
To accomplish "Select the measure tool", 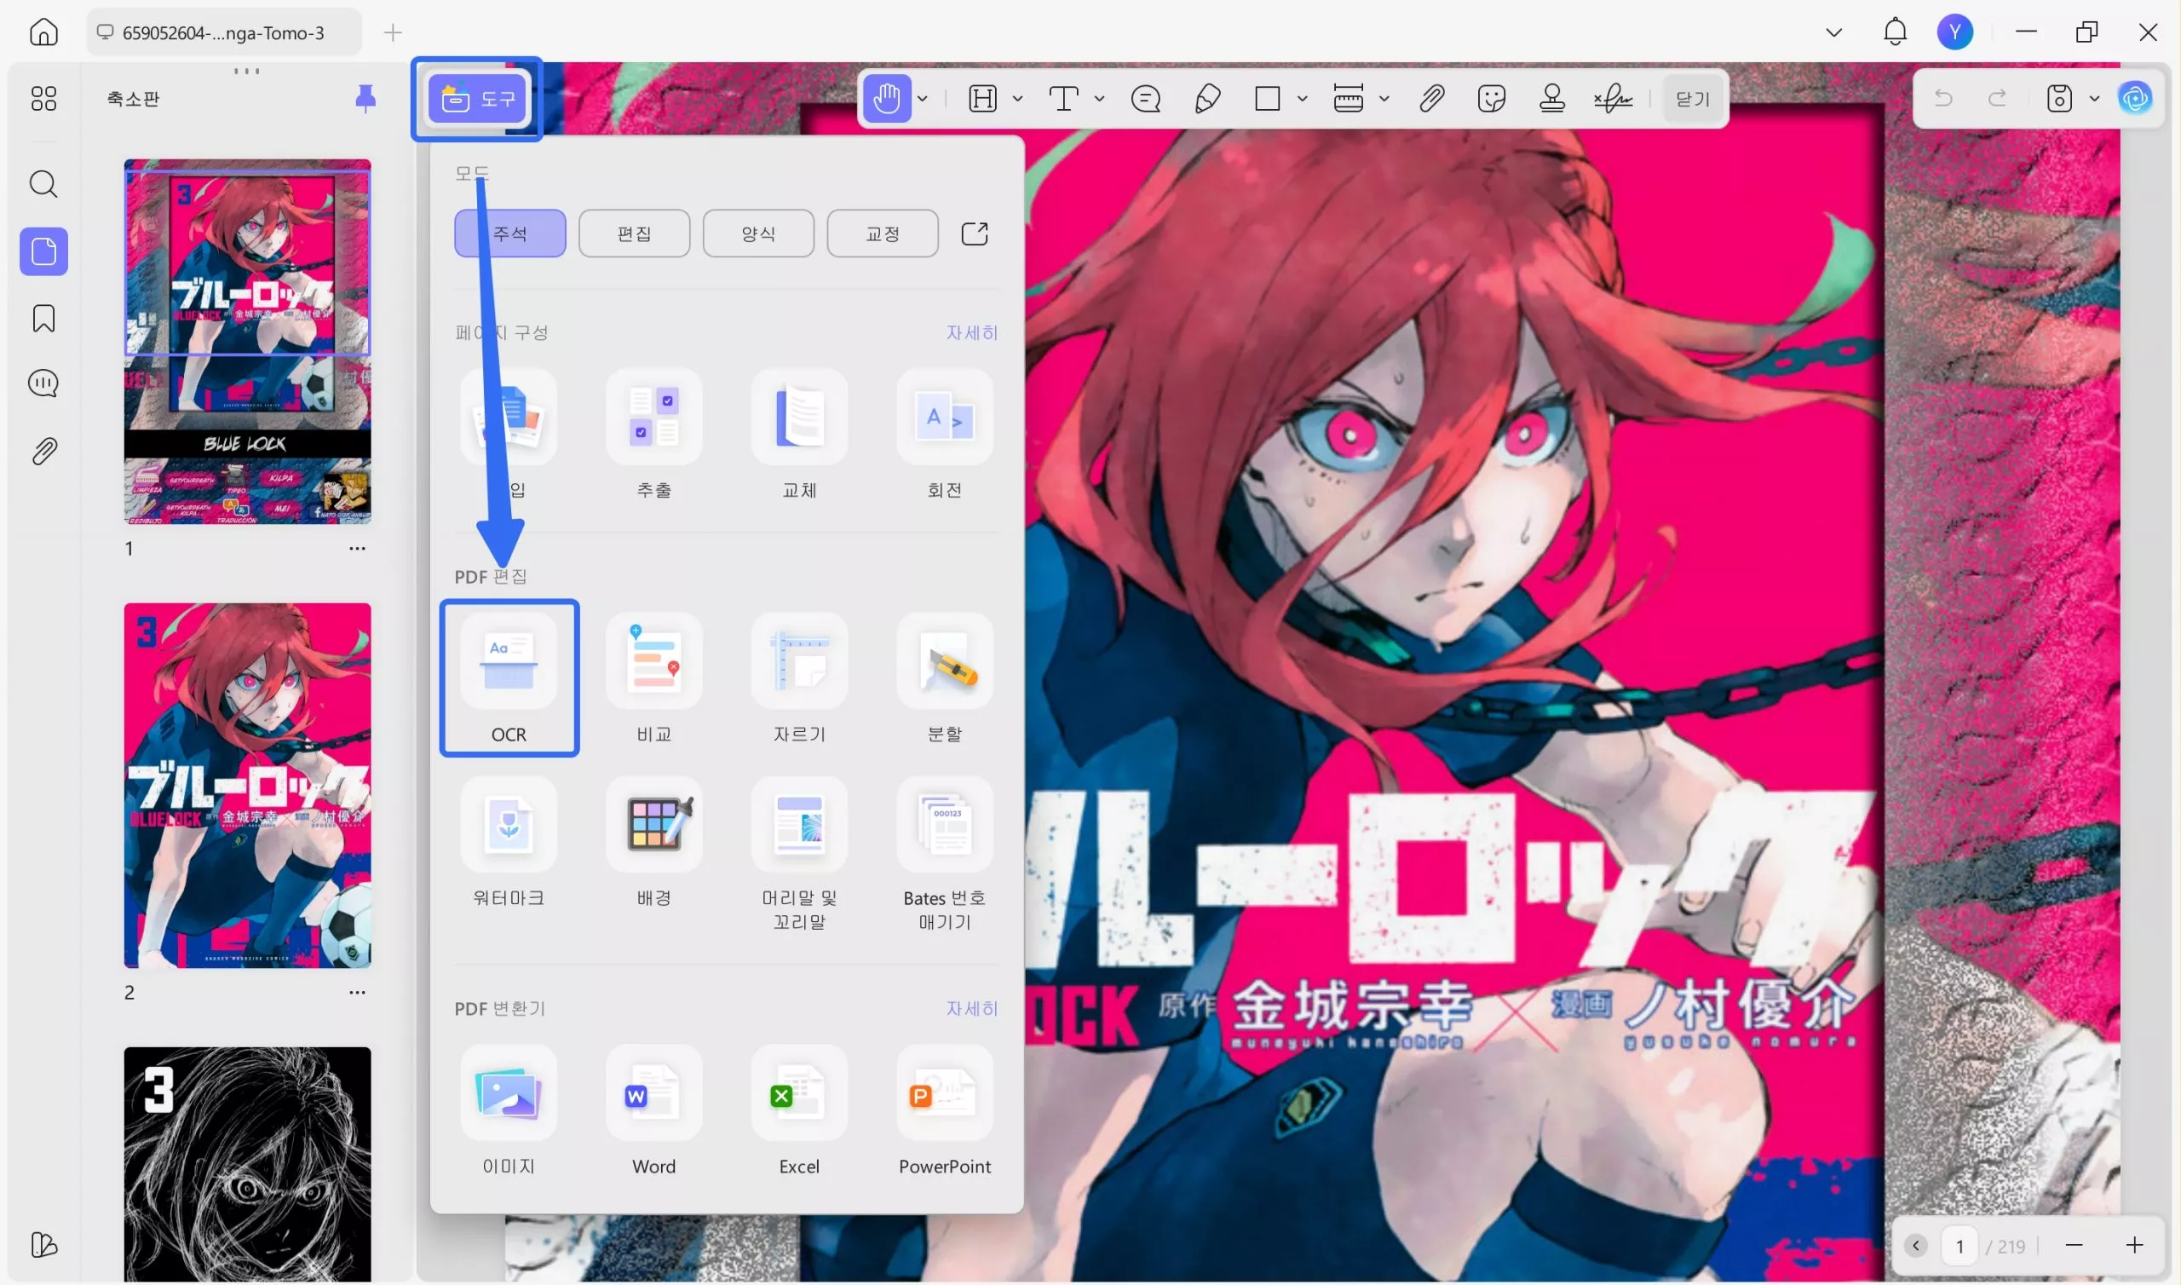I will point(1349,99).
